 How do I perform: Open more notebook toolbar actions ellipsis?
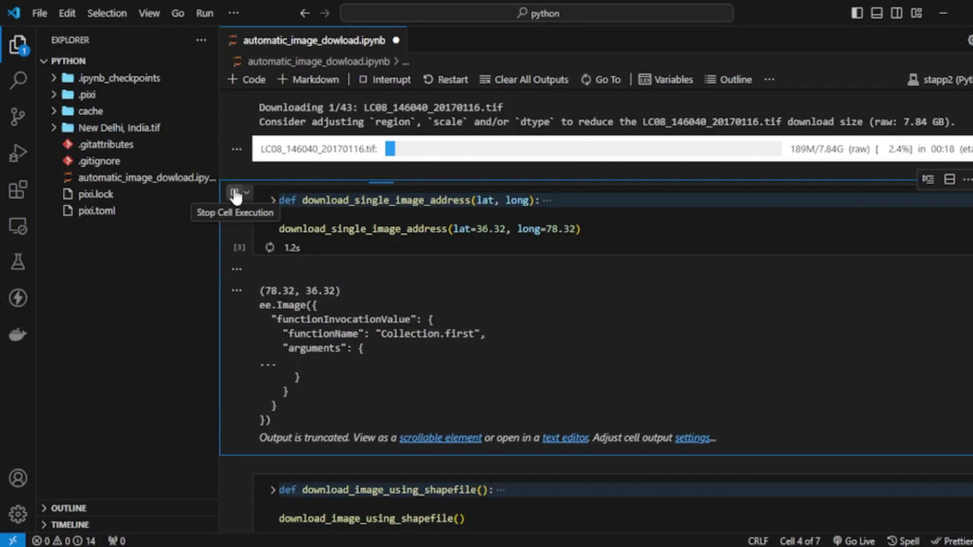(770, 80)
